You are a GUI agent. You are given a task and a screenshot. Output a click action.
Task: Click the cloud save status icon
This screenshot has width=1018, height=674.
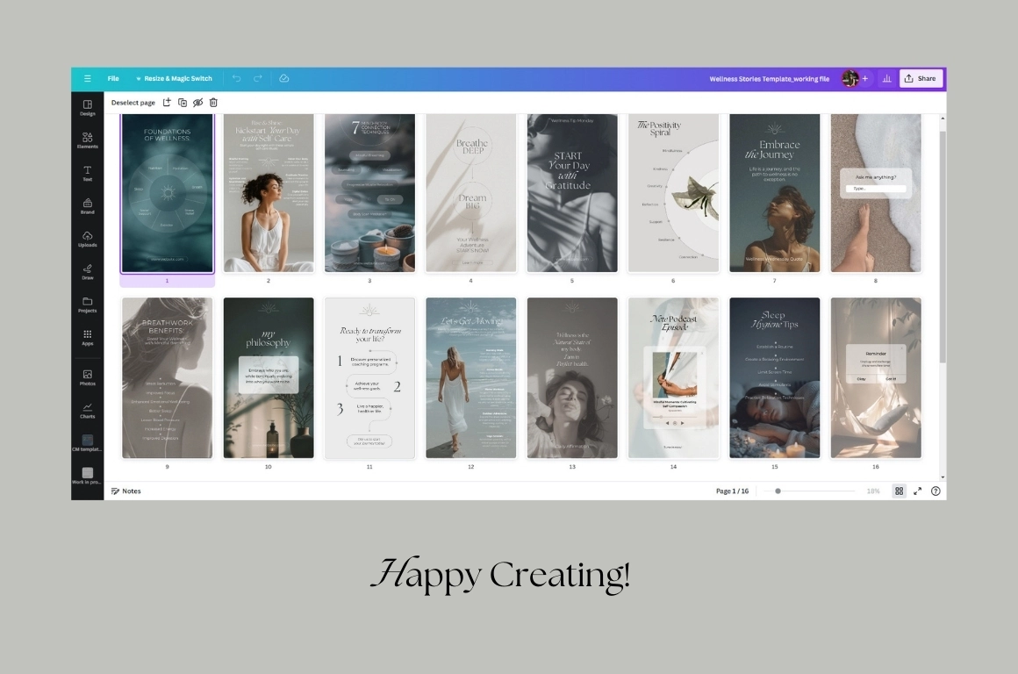pyautogui.click(x=284, y=79)
